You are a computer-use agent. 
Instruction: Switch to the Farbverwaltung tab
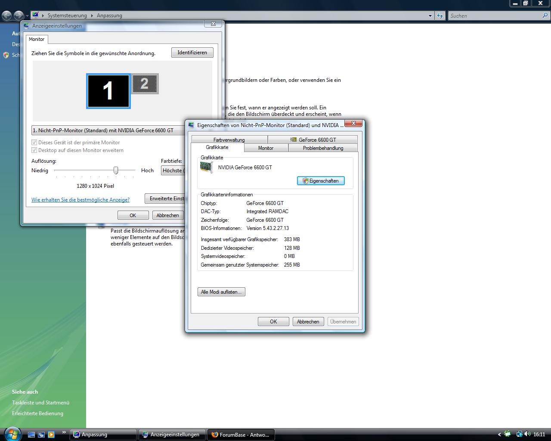(229, 140)
